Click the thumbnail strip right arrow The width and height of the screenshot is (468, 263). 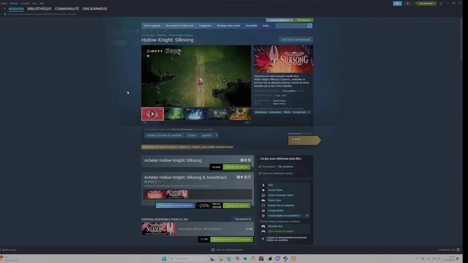click(x=248, y=122)
